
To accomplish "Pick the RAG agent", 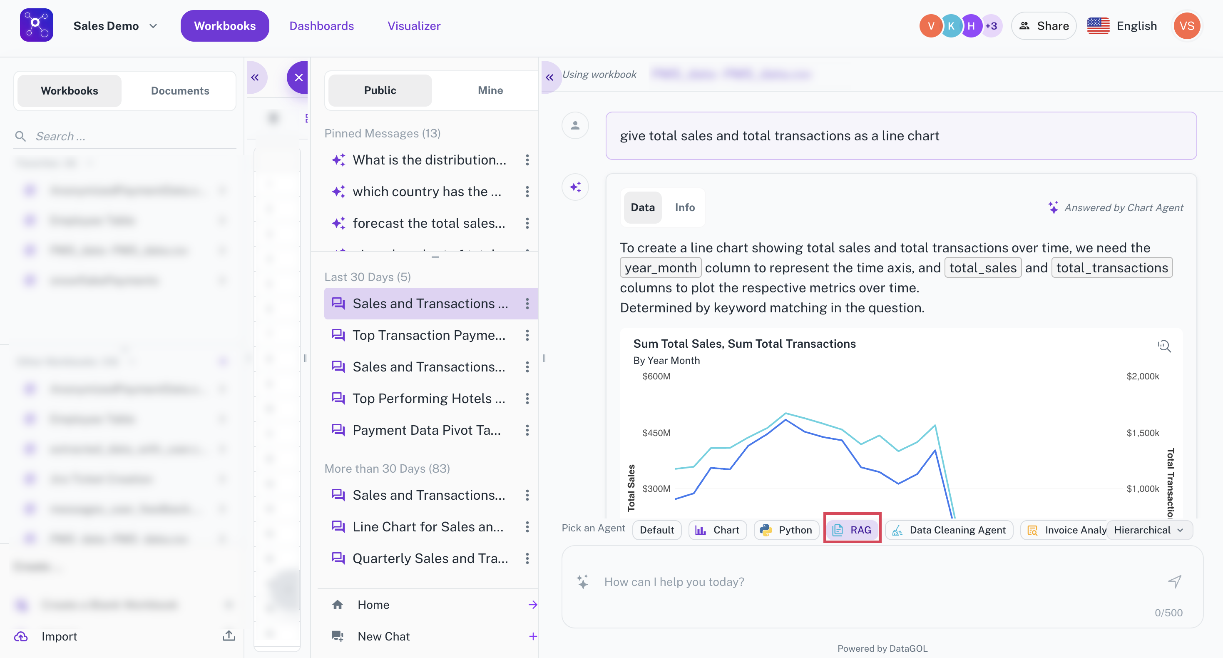I will click(852, 530).
